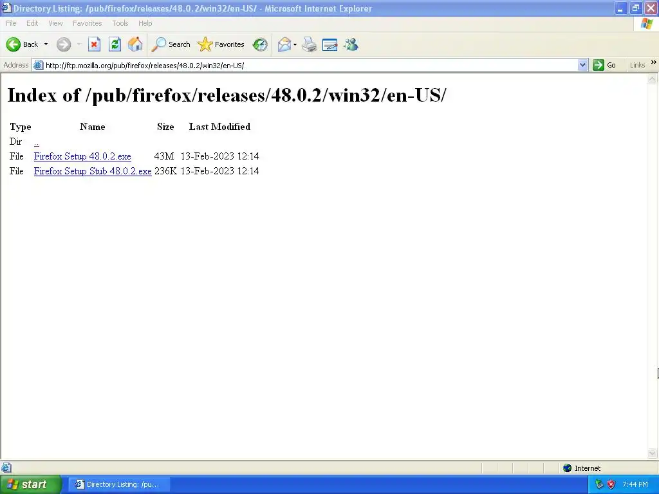659x494 pixels.
Task: Go back with the green Back arrow
Action: 23,44
